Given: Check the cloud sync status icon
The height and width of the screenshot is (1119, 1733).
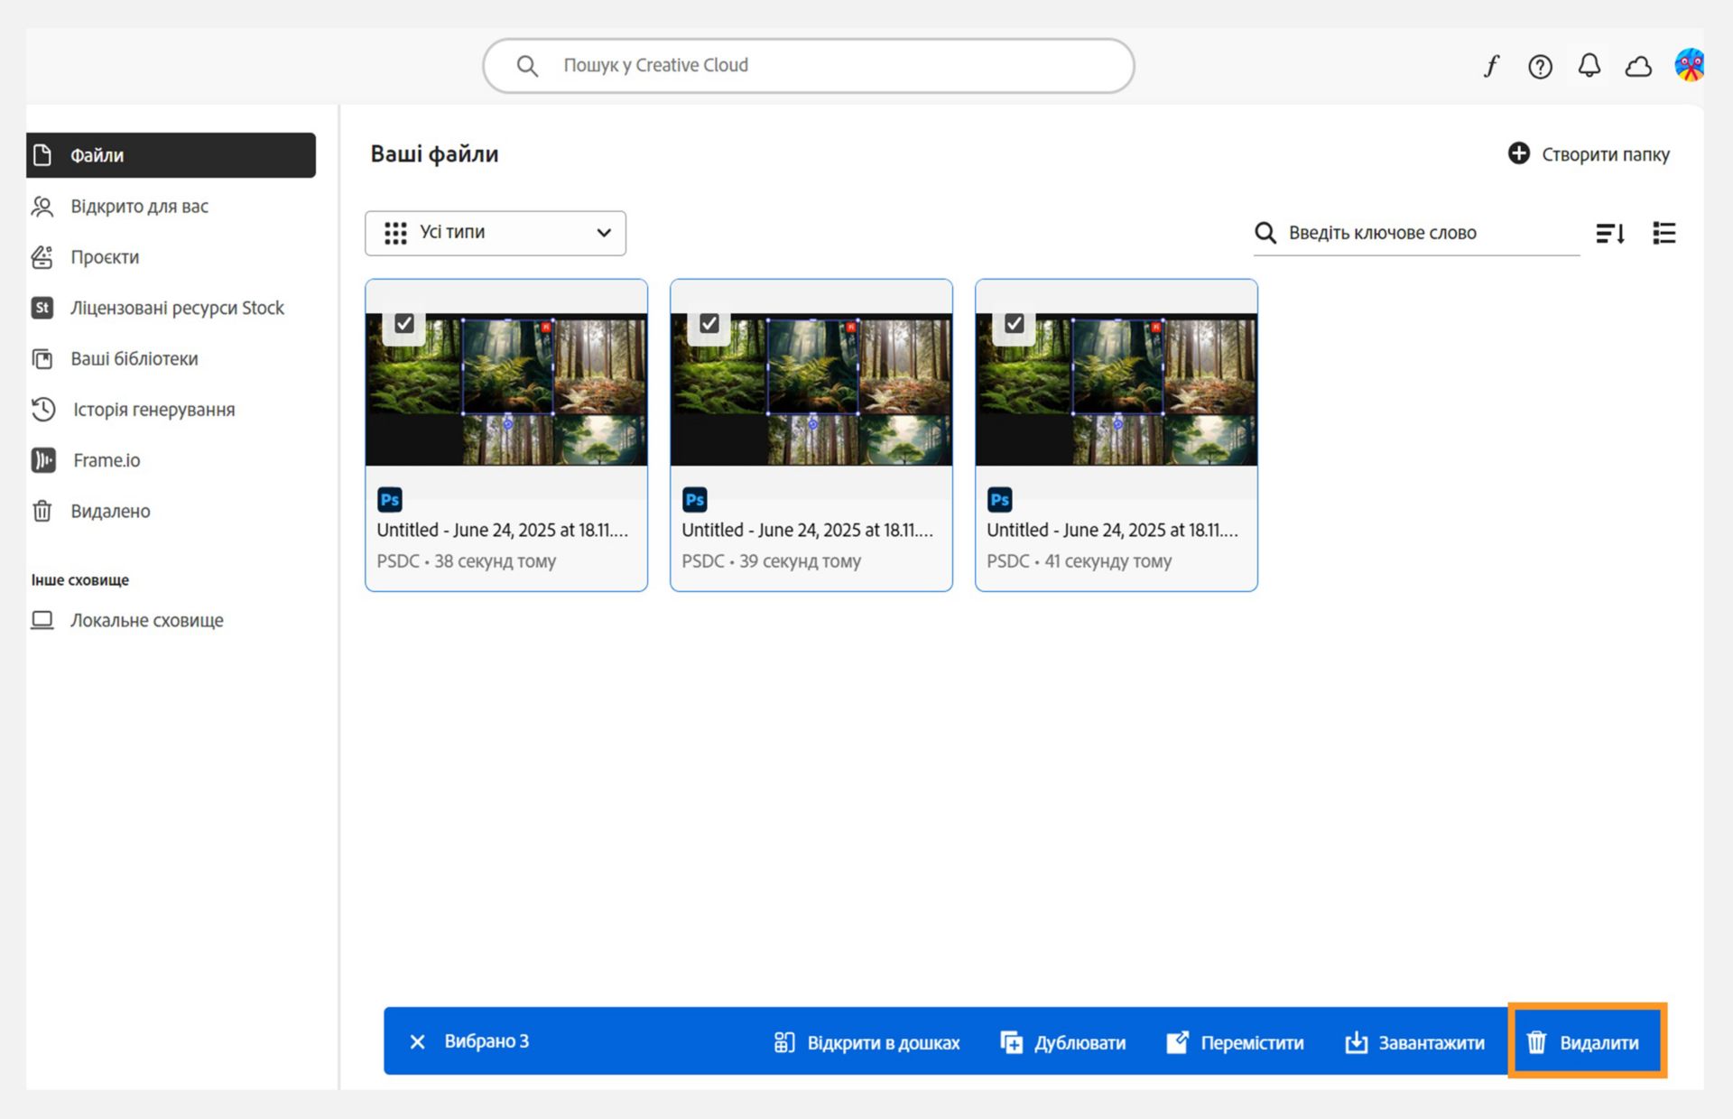Looking at the screenshot, I should tap(1638, 66).
